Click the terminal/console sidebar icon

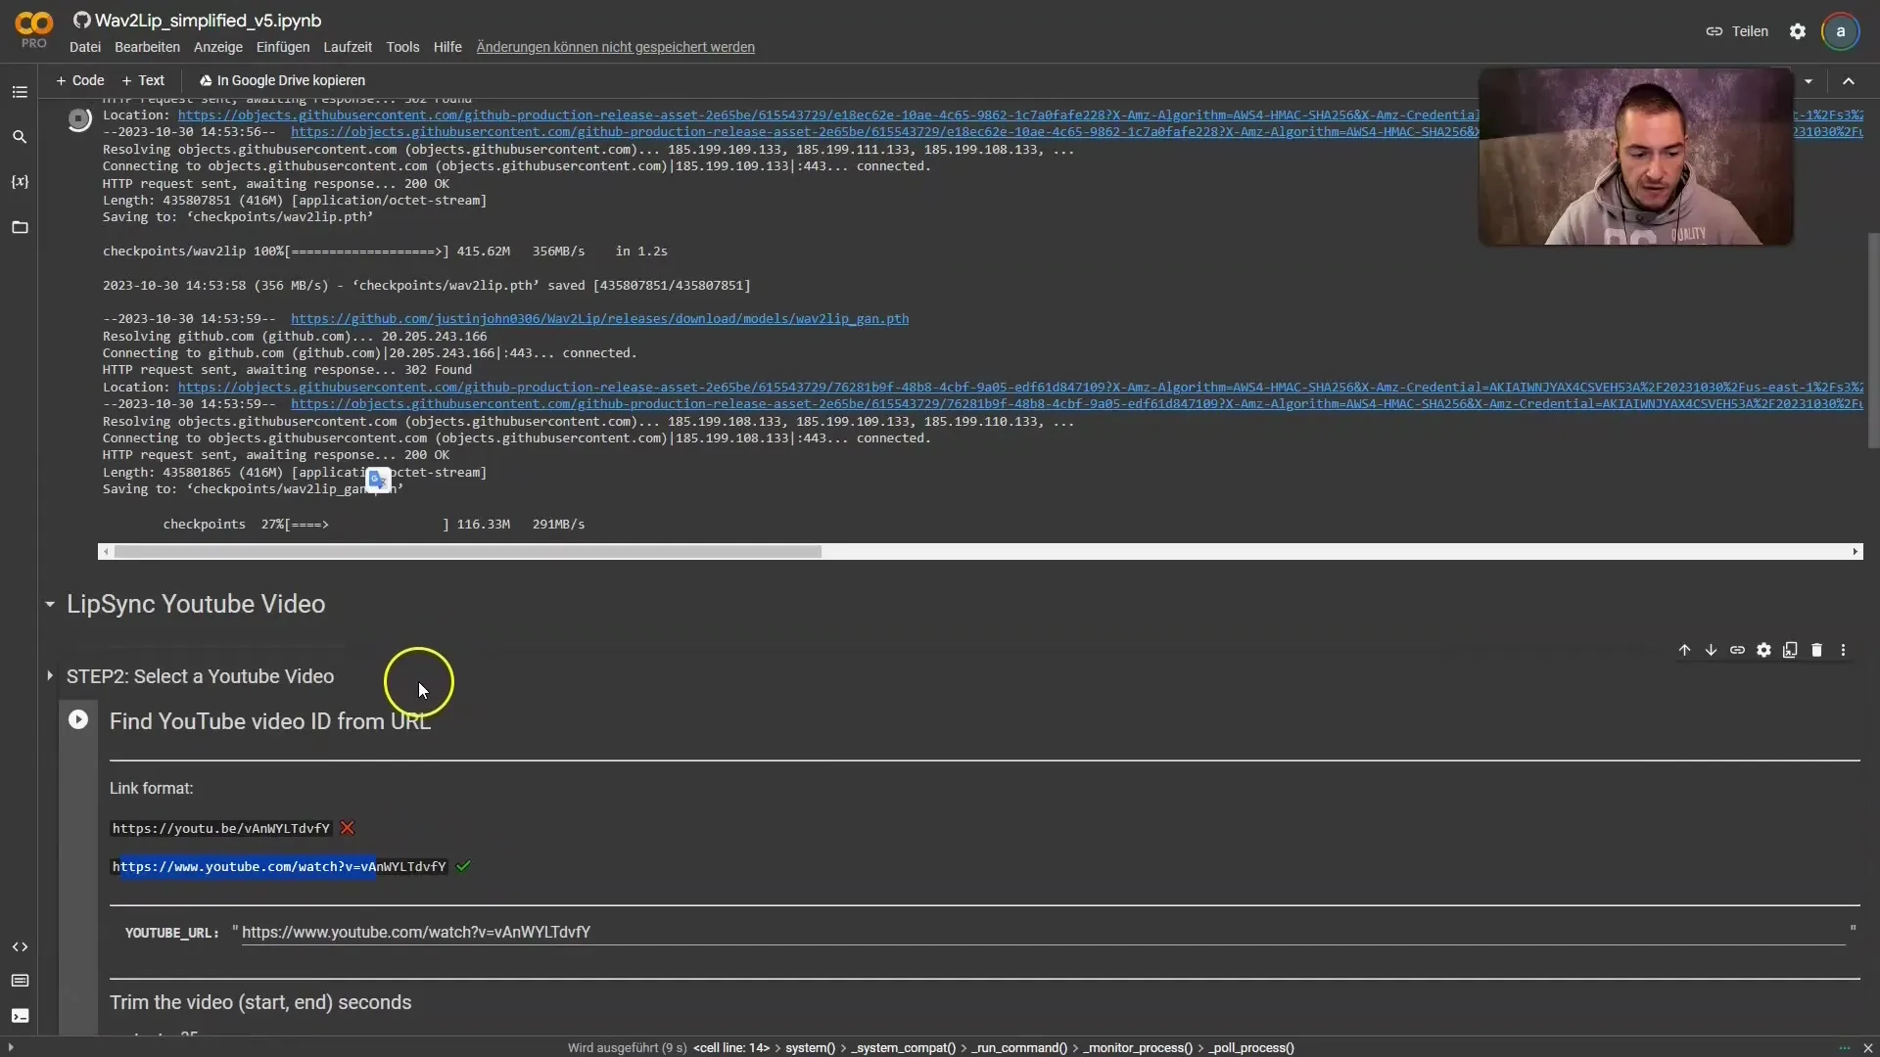(20, 1016)
